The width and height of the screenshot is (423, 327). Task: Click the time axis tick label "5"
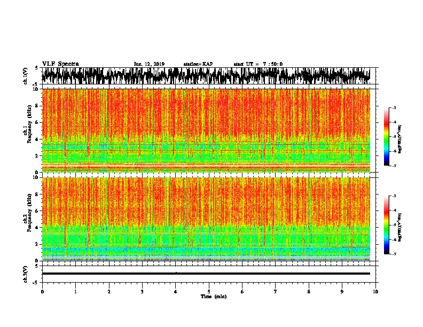[209, 292]
